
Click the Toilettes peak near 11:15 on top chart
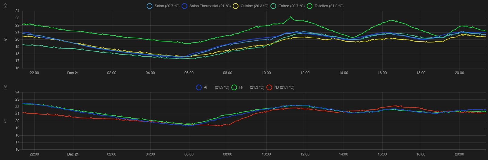click(291, 17)
